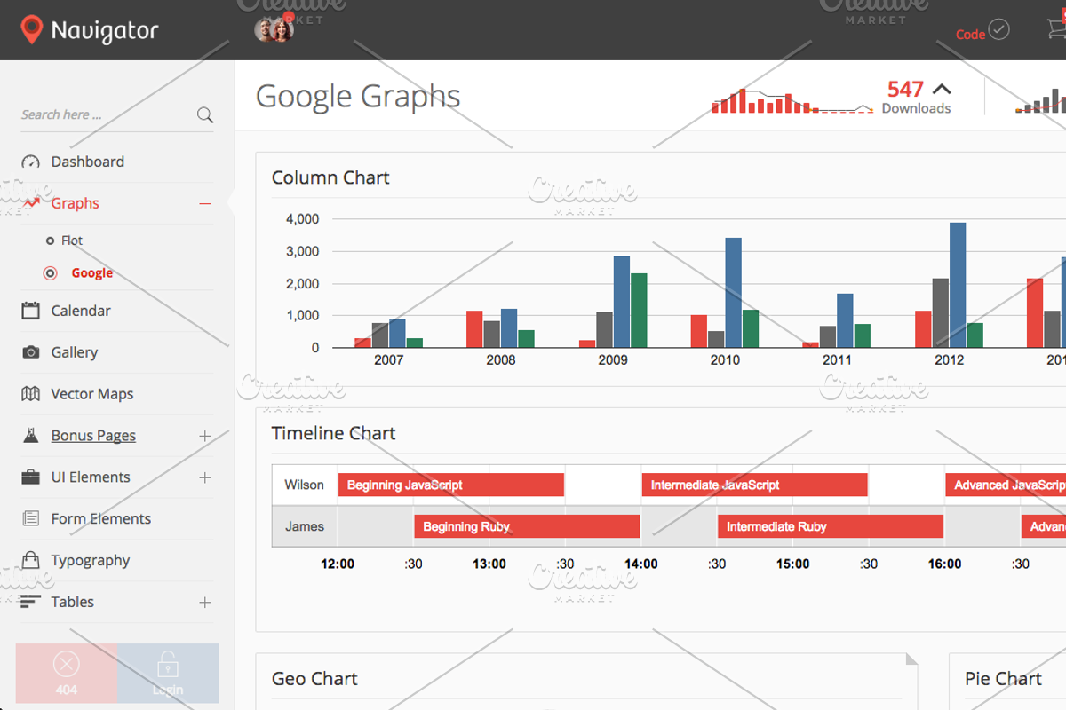This screenshot has width=1066, height=710.
Task: Click the Dashboard gauge icon
Action: (x=31, y=162)
